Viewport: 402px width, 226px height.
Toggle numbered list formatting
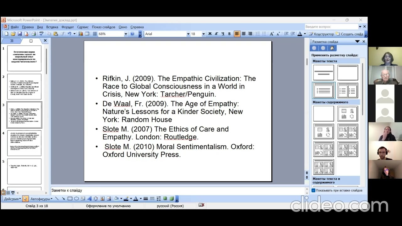[x=258, y=34]
